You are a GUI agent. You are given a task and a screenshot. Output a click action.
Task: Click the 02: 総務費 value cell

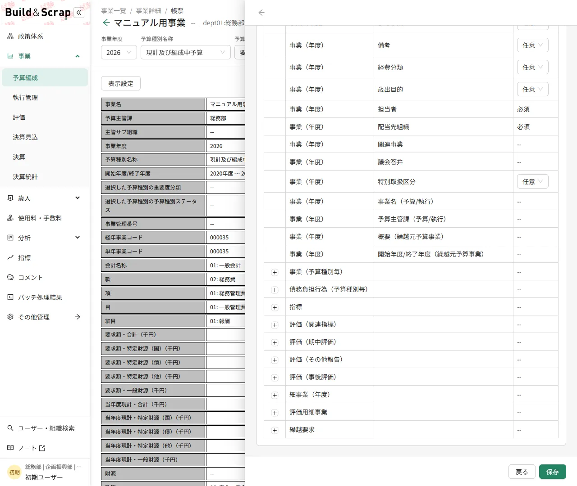click(x=226, y=279)
